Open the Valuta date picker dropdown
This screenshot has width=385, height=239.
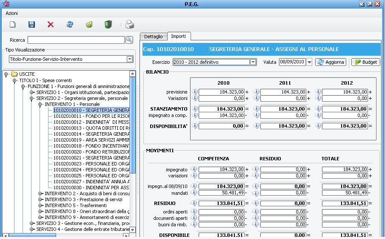click(x=309, y=62)
